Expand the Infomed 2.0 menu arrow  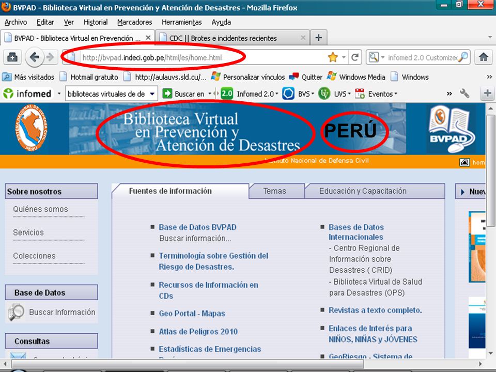277,94
